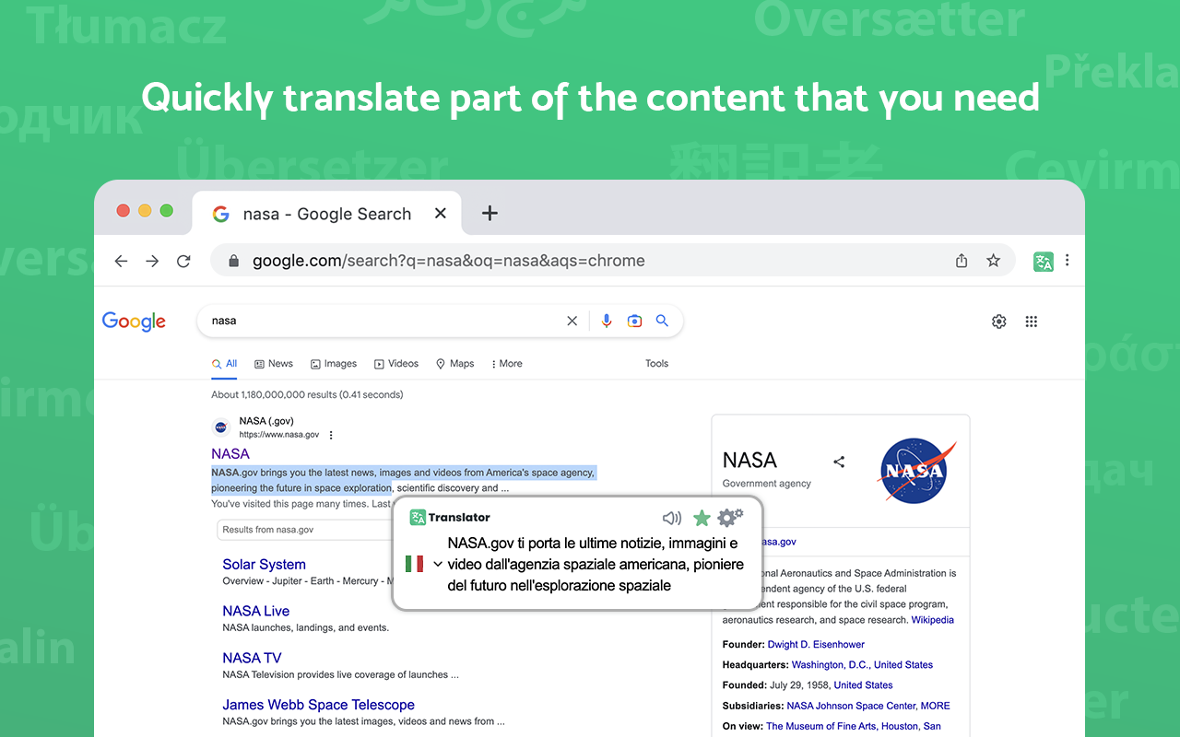
Task: Open a new browser tab with plus
Action: (x=490, y=214)
